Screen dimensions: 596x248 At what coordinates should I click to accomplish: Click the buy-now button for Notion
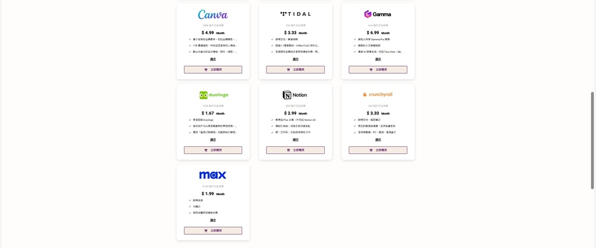point(295,150)
